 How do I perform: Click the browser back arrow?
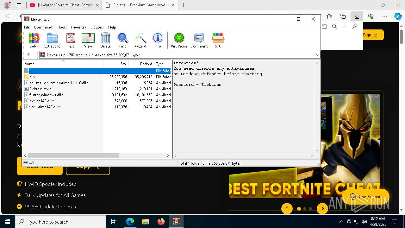(9, 16)
